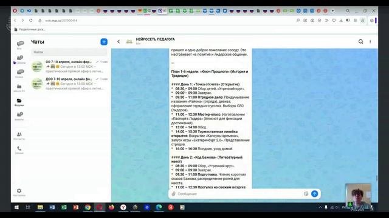
Task: Open the chat's three-dot more menu
Action: [370, 42]
